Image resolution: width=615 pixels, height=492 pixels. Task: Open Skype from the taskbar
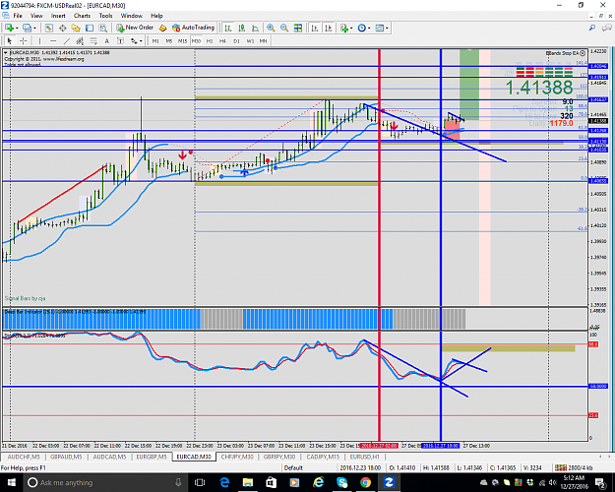click(x=341, y=482)
